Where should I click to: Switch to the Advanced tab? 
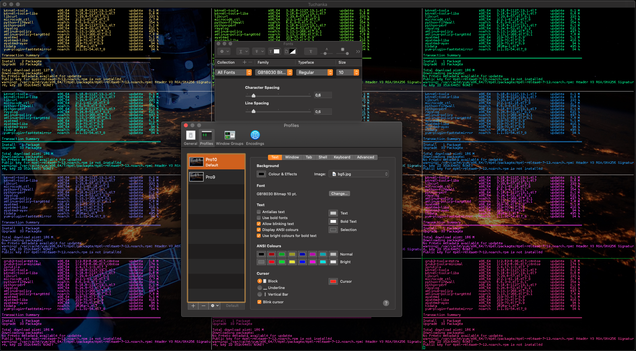[365, 157]
